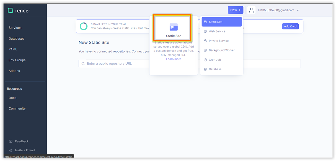Screen dimensions: 336x161
Task: Click the Static Site card icon
Action: click(174, 27)
